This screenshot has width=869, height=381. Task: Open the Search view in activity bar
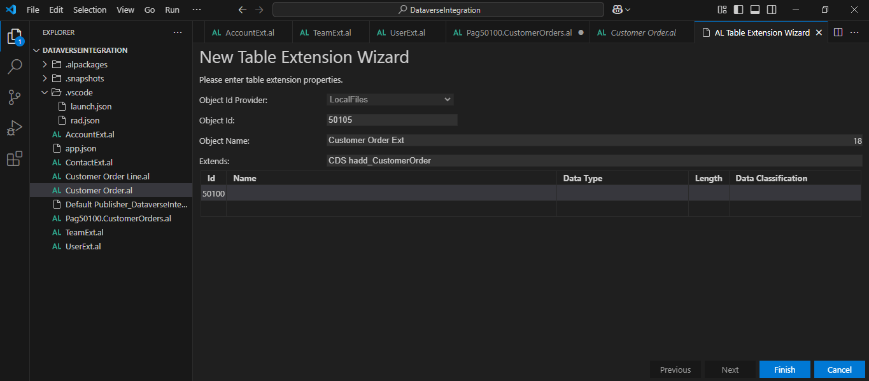15,66
